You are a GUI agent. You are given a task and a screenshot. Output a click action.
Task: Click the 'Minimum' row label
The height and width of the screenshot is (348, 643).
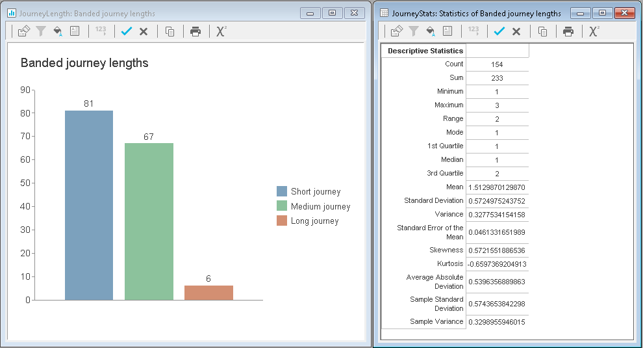coord(450,91)
